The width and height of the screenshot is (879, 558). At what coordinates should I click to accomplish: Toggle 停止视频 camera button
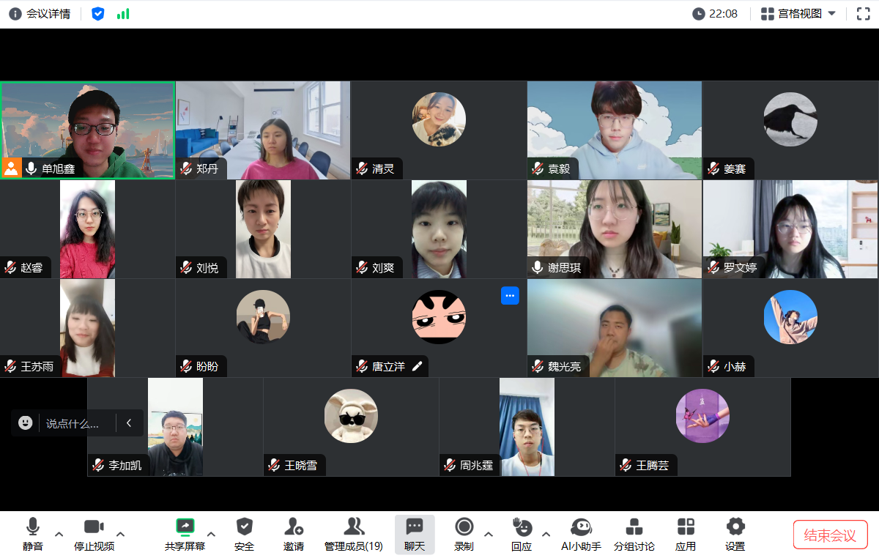(94, 534)
